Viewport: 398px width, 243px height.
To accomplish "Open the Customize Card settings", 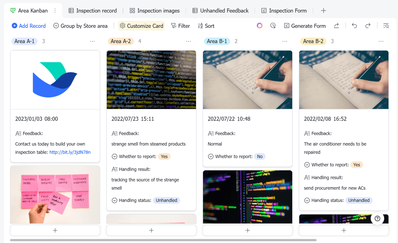I will coord(141,26).
